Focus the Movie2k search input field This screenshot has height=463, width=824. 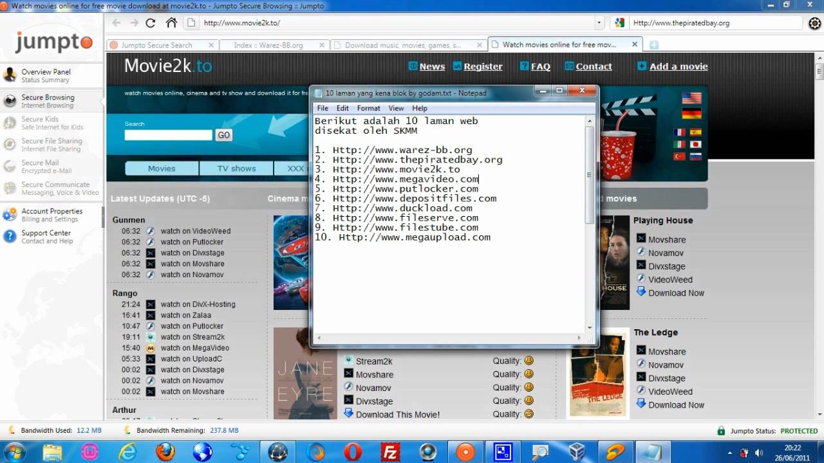pyautogui.click(x=168, y=135)
